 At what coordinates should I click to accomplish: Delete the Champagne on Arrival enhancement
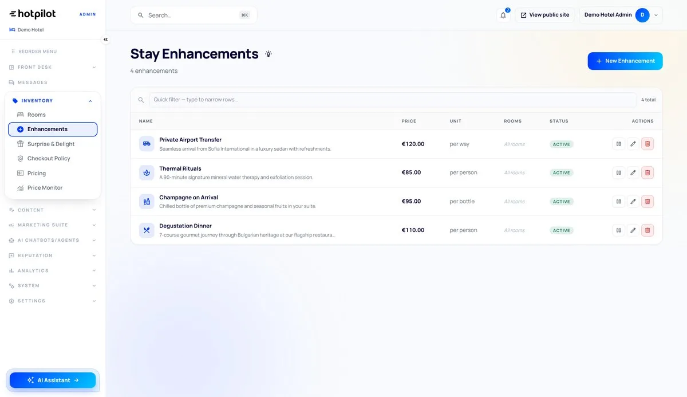(x=647, y=201)
